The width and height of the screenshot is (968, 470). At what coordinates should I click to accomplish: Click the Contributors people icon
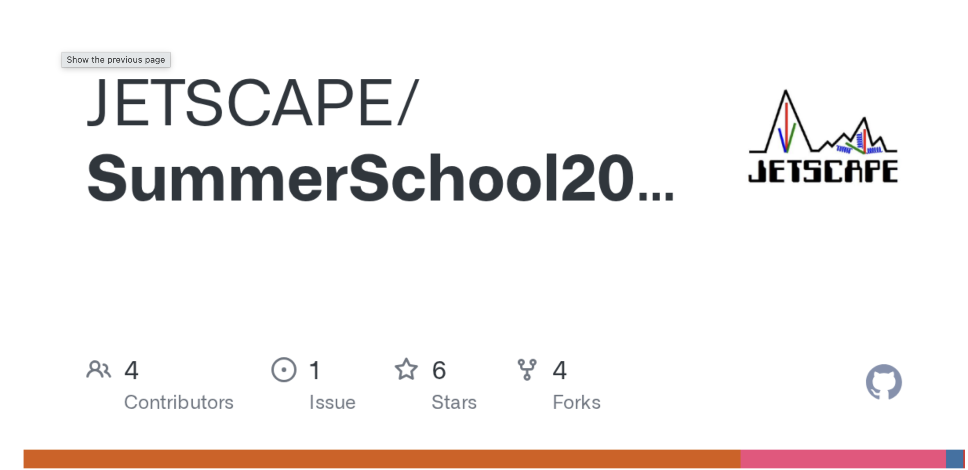[x=98, y=369]
